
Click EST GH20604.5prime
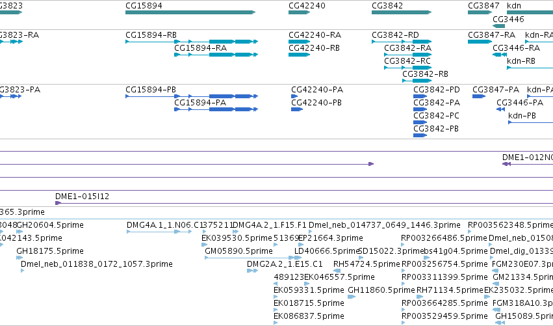[50, 225]
